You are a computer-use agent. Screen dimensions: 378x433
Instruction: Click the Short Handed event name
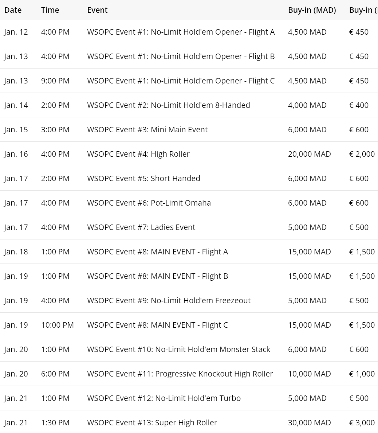(143, 179)
